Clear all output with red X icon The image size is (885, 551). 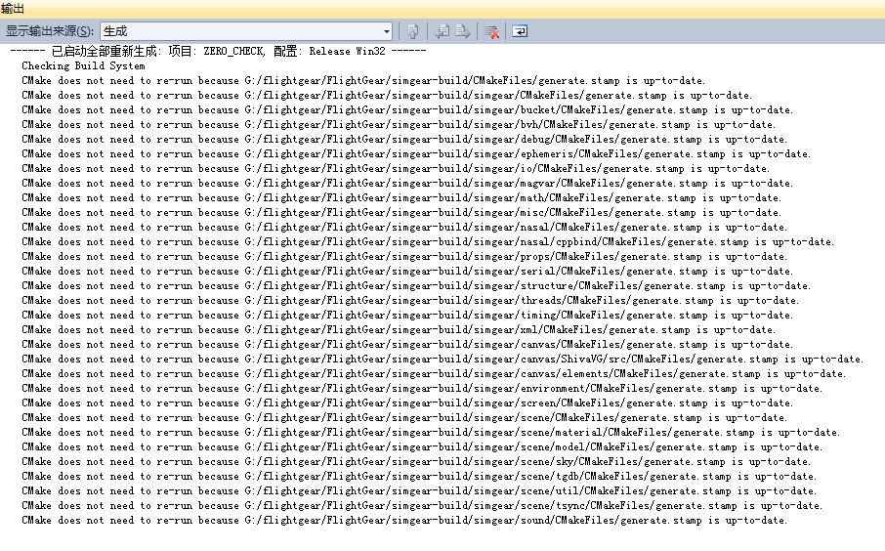pyautogui.click(x=491, y=31)
